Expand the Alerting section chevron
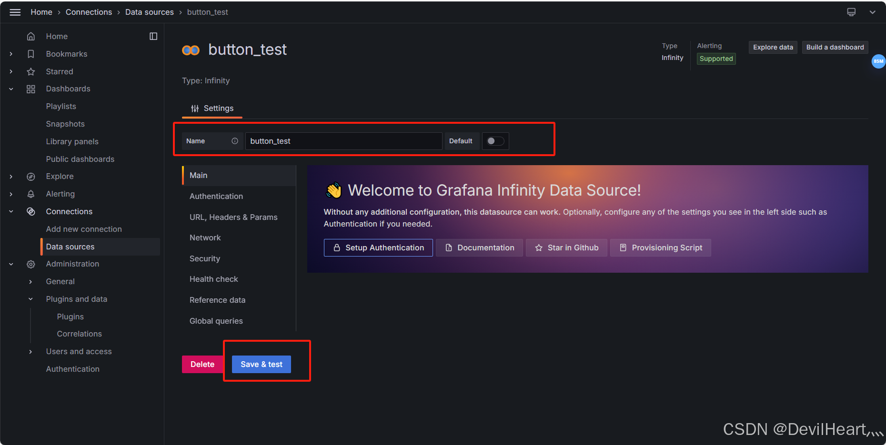 click(11, 194)
